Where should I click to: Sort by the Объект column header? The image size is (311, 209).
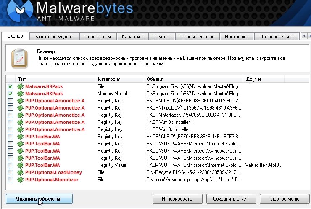(x=194, y=79)
